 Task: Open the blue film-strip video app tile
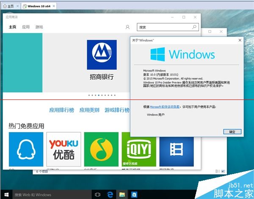point(176,149)
